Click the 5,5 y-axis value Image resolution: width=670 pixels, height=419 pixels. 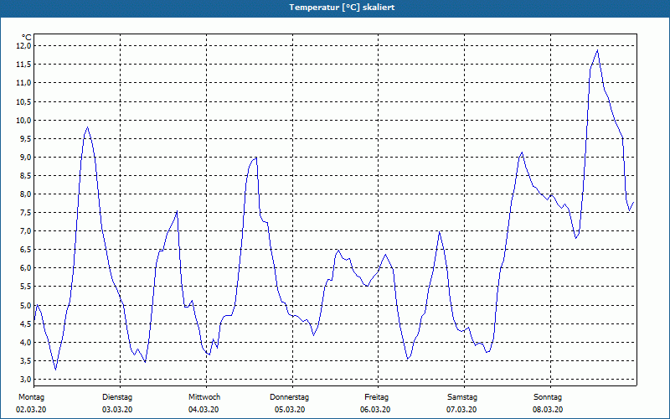click(25, 287)
